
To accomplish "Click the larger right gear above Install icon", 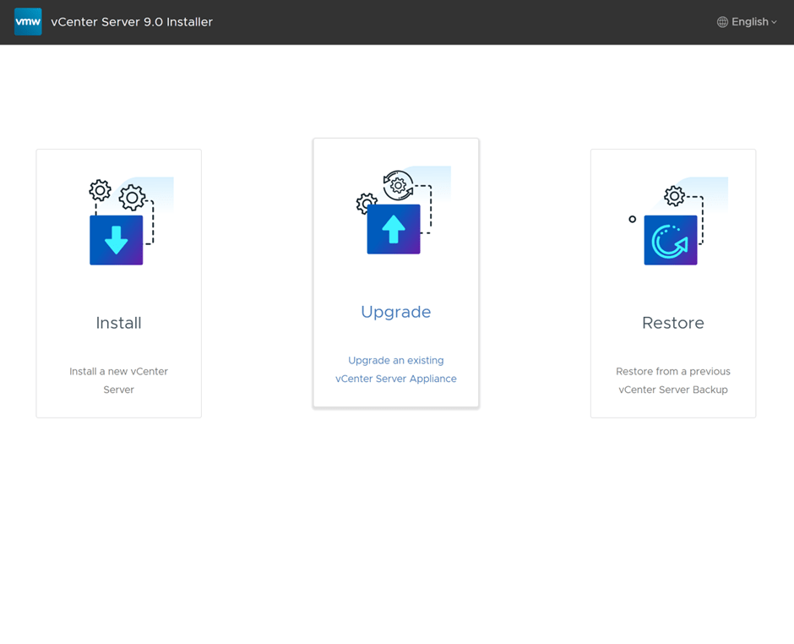I will (132, 199).
